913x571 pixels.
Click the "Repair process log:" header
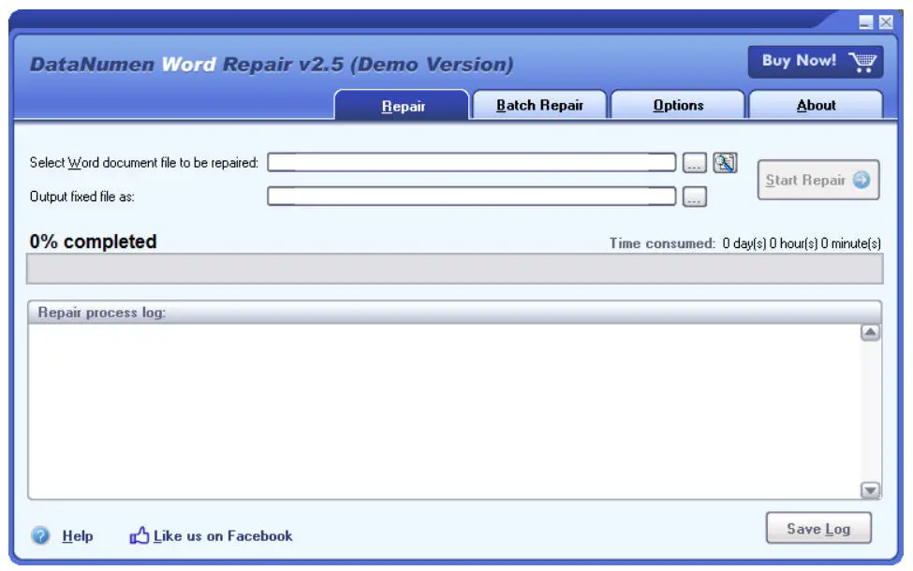(102, 313)
